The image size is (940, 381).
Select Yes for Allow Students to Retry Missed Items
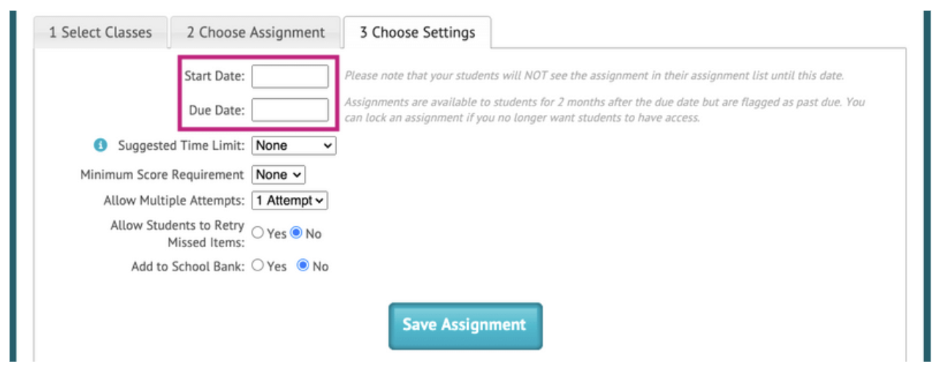[258, 233]
